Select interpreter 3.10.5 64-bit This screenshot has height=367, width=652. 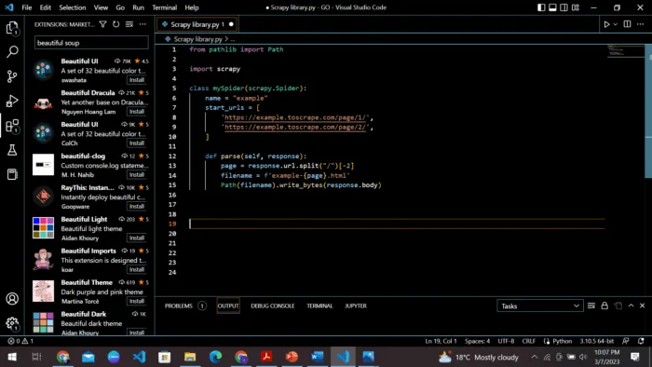click(597, 341)
